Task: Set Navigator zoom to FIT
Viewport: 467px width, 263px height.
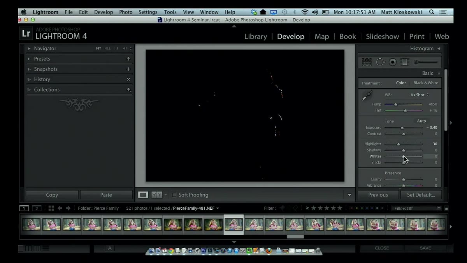Action: click(98, 49)
